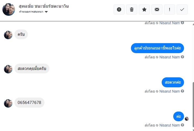This screenshot has width=194, height=131.
Task: Click help icon beside the top Nisarut Nam
Action: (x=182, y=23)
